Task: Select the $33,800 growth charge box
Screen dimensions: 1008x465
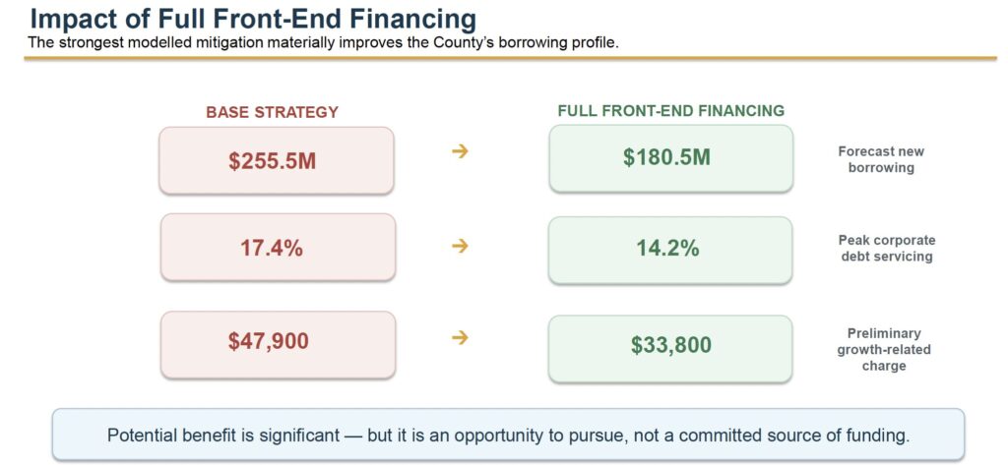Action: coord(669,349)
